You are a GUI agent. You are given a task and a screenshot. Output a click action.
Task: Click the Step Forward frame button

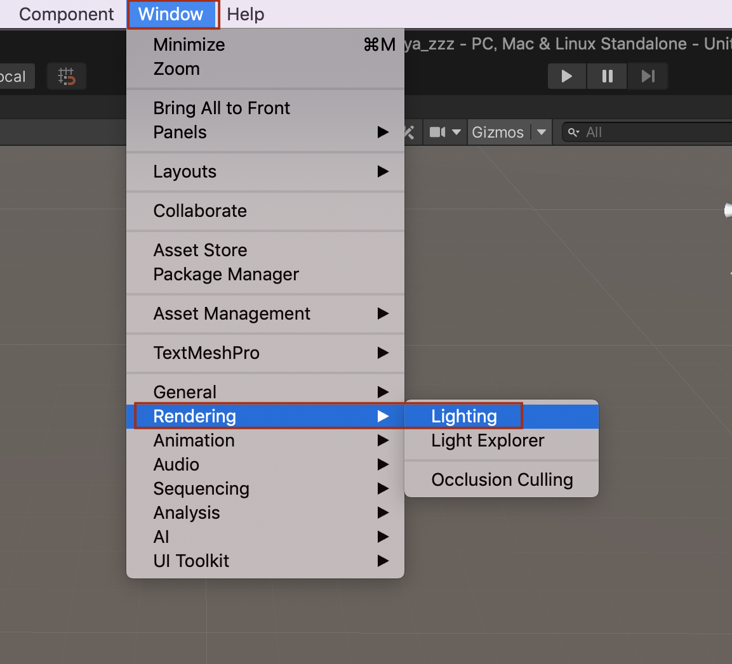[647, 75]
